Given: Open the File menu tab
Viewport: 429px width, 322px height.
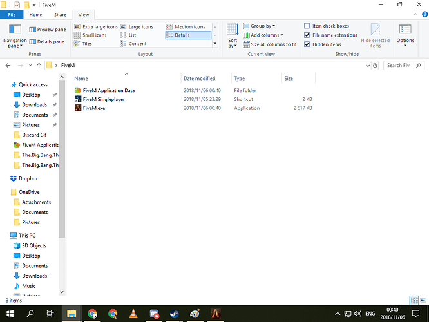Looking at the screenshot, I should pyautogui.click(x=12, y=15).
